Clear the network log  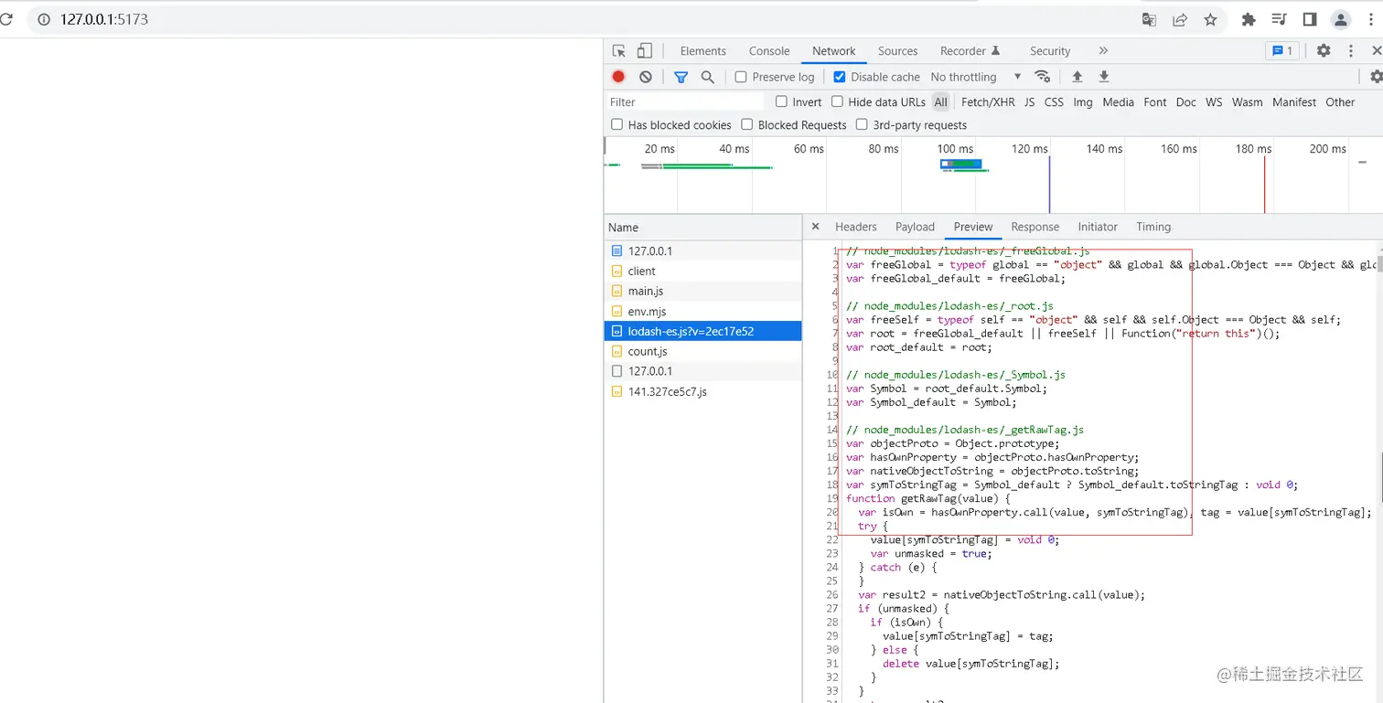pos(646,77)
